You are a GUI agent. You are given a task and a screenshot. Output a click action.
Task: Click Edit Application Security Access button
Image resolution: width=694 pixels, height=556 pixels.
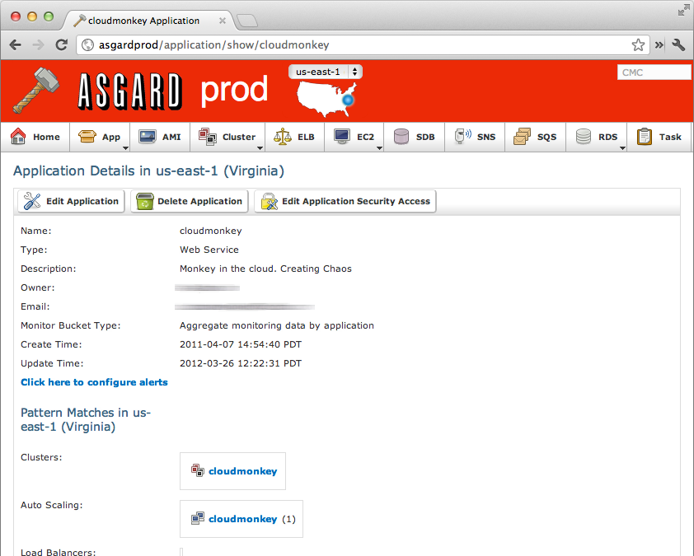pos(345,201)
